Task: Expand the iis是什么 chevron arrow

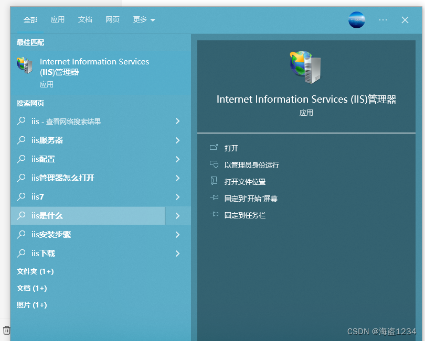Action: [x=177, y=216]
